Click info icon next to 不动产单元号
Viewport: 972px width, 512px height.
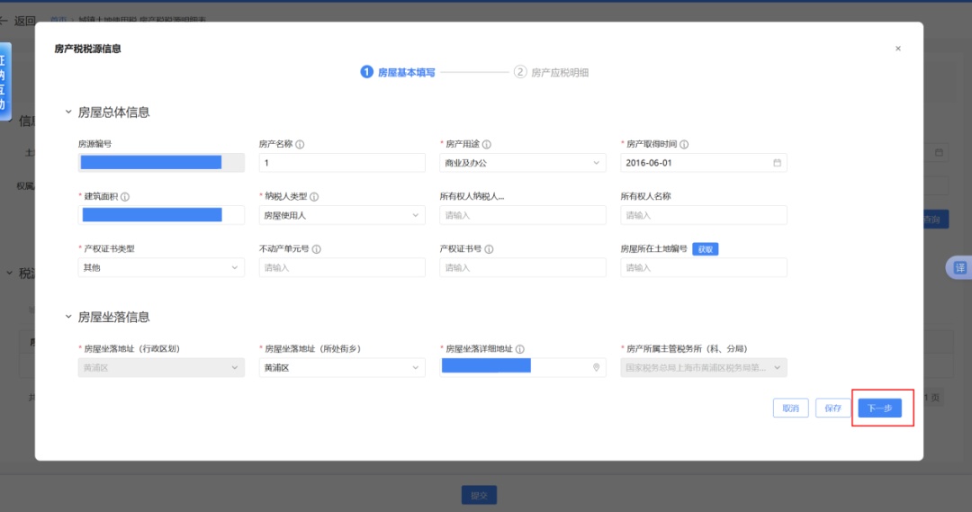click(317, 249)
